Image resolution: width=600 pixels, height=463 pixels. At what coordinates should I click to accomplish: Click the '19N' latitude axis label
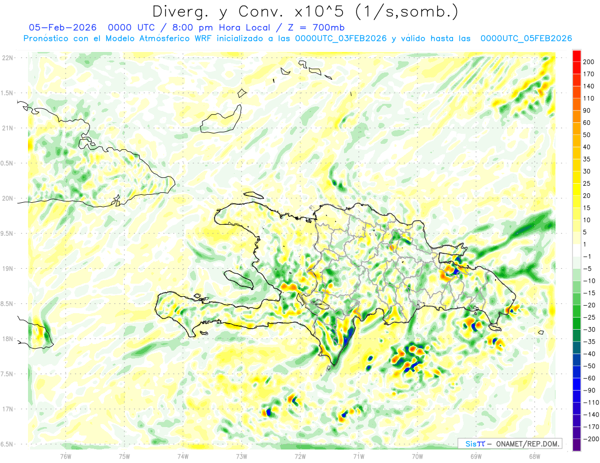tap(7, 269)
